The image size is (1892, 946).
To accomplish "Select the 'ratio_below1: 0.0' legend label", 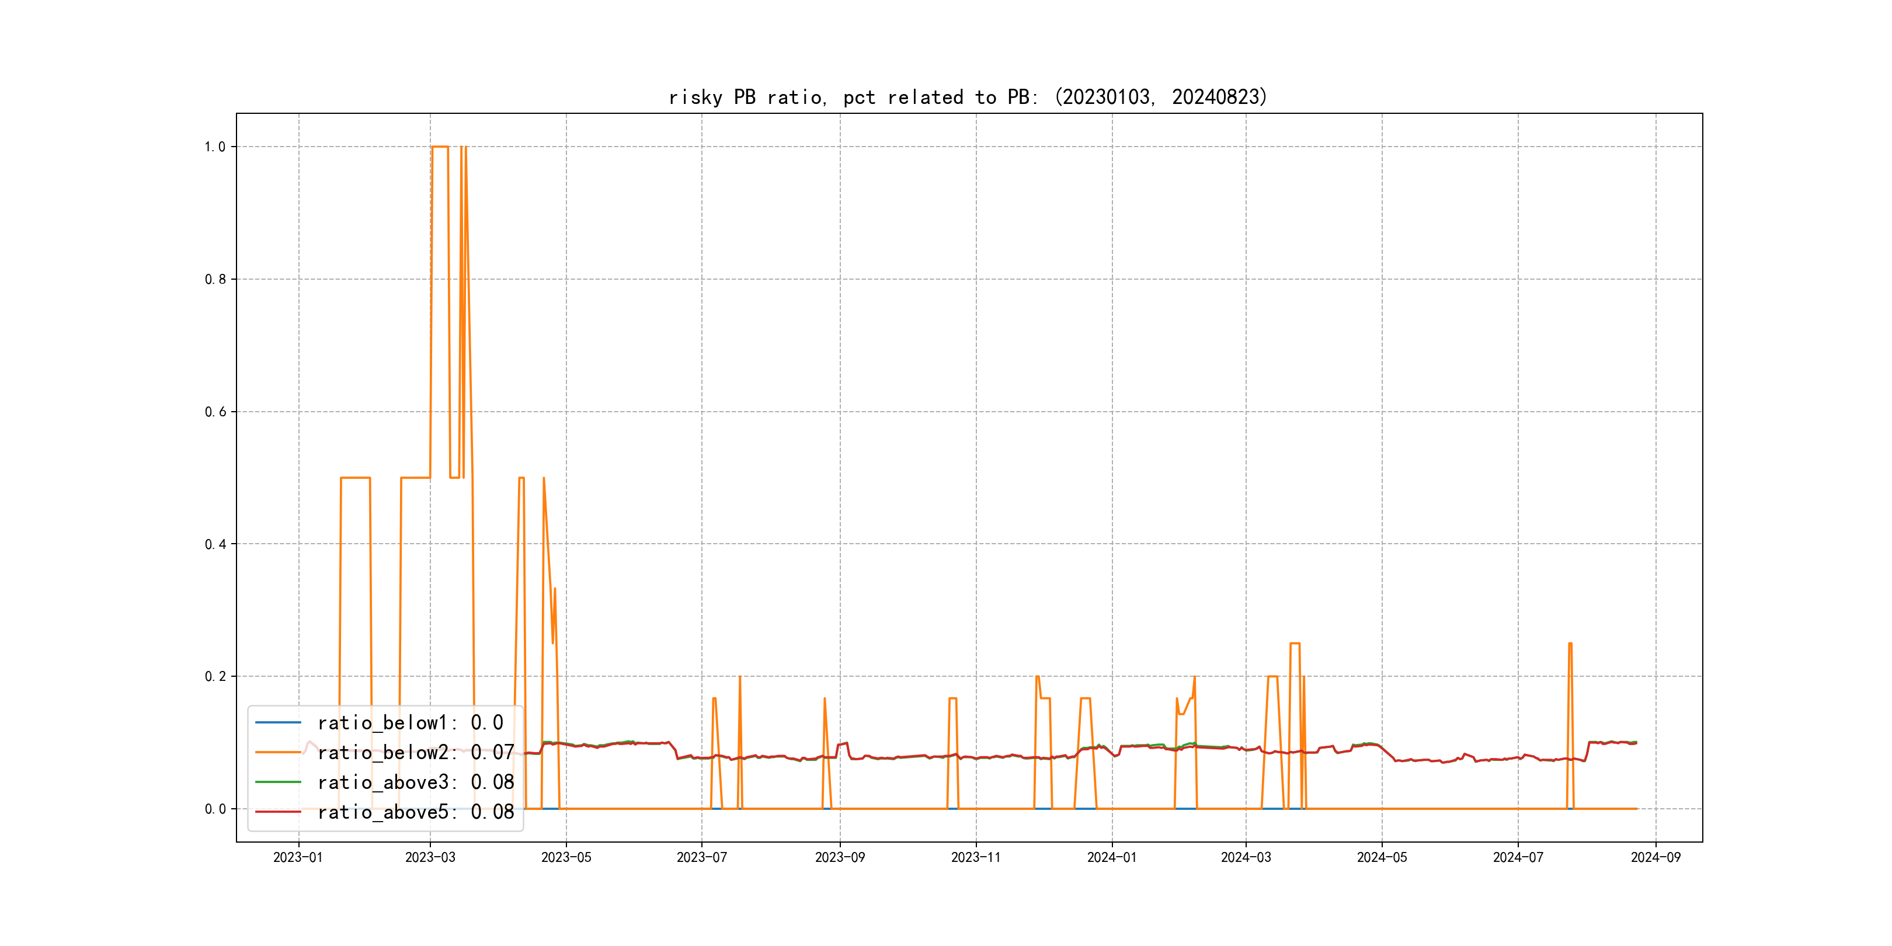I will (x=410, y=723).
